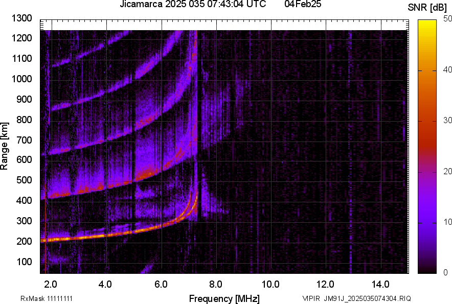Click the purple 10 dB region of the colorbar

(x=427, y=222)
